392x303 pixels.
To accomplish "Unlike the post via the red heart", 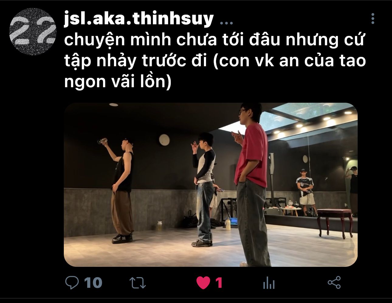I will (203, 283).
